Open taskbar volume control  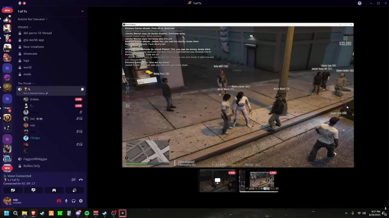tap(364, 213)
